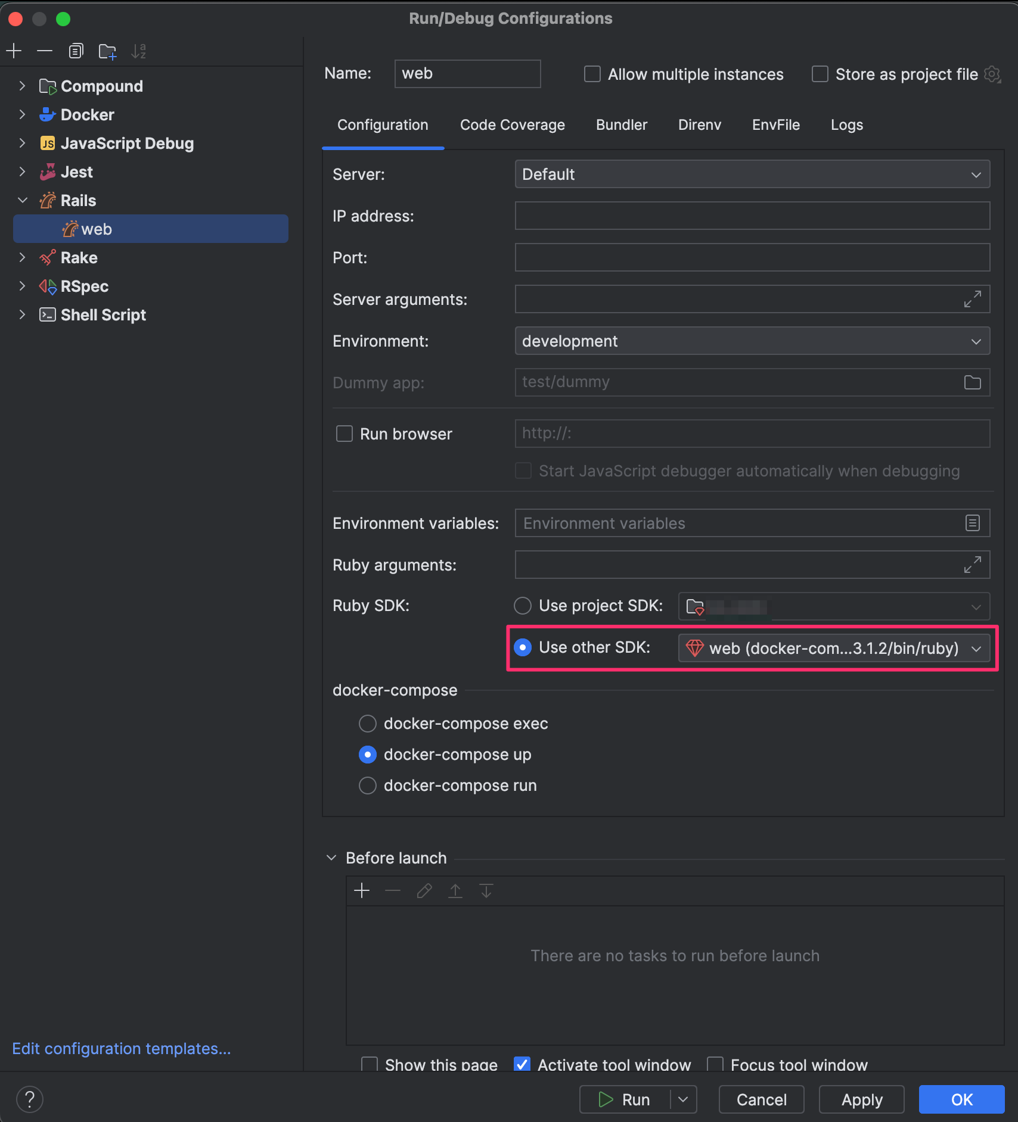Open Edit configuration templates link

point(122,1048)
